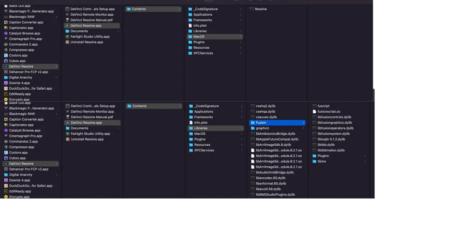
Task: Click Dehancer Pro FCP v2.app icon, lower window
Action: [6, 169]
